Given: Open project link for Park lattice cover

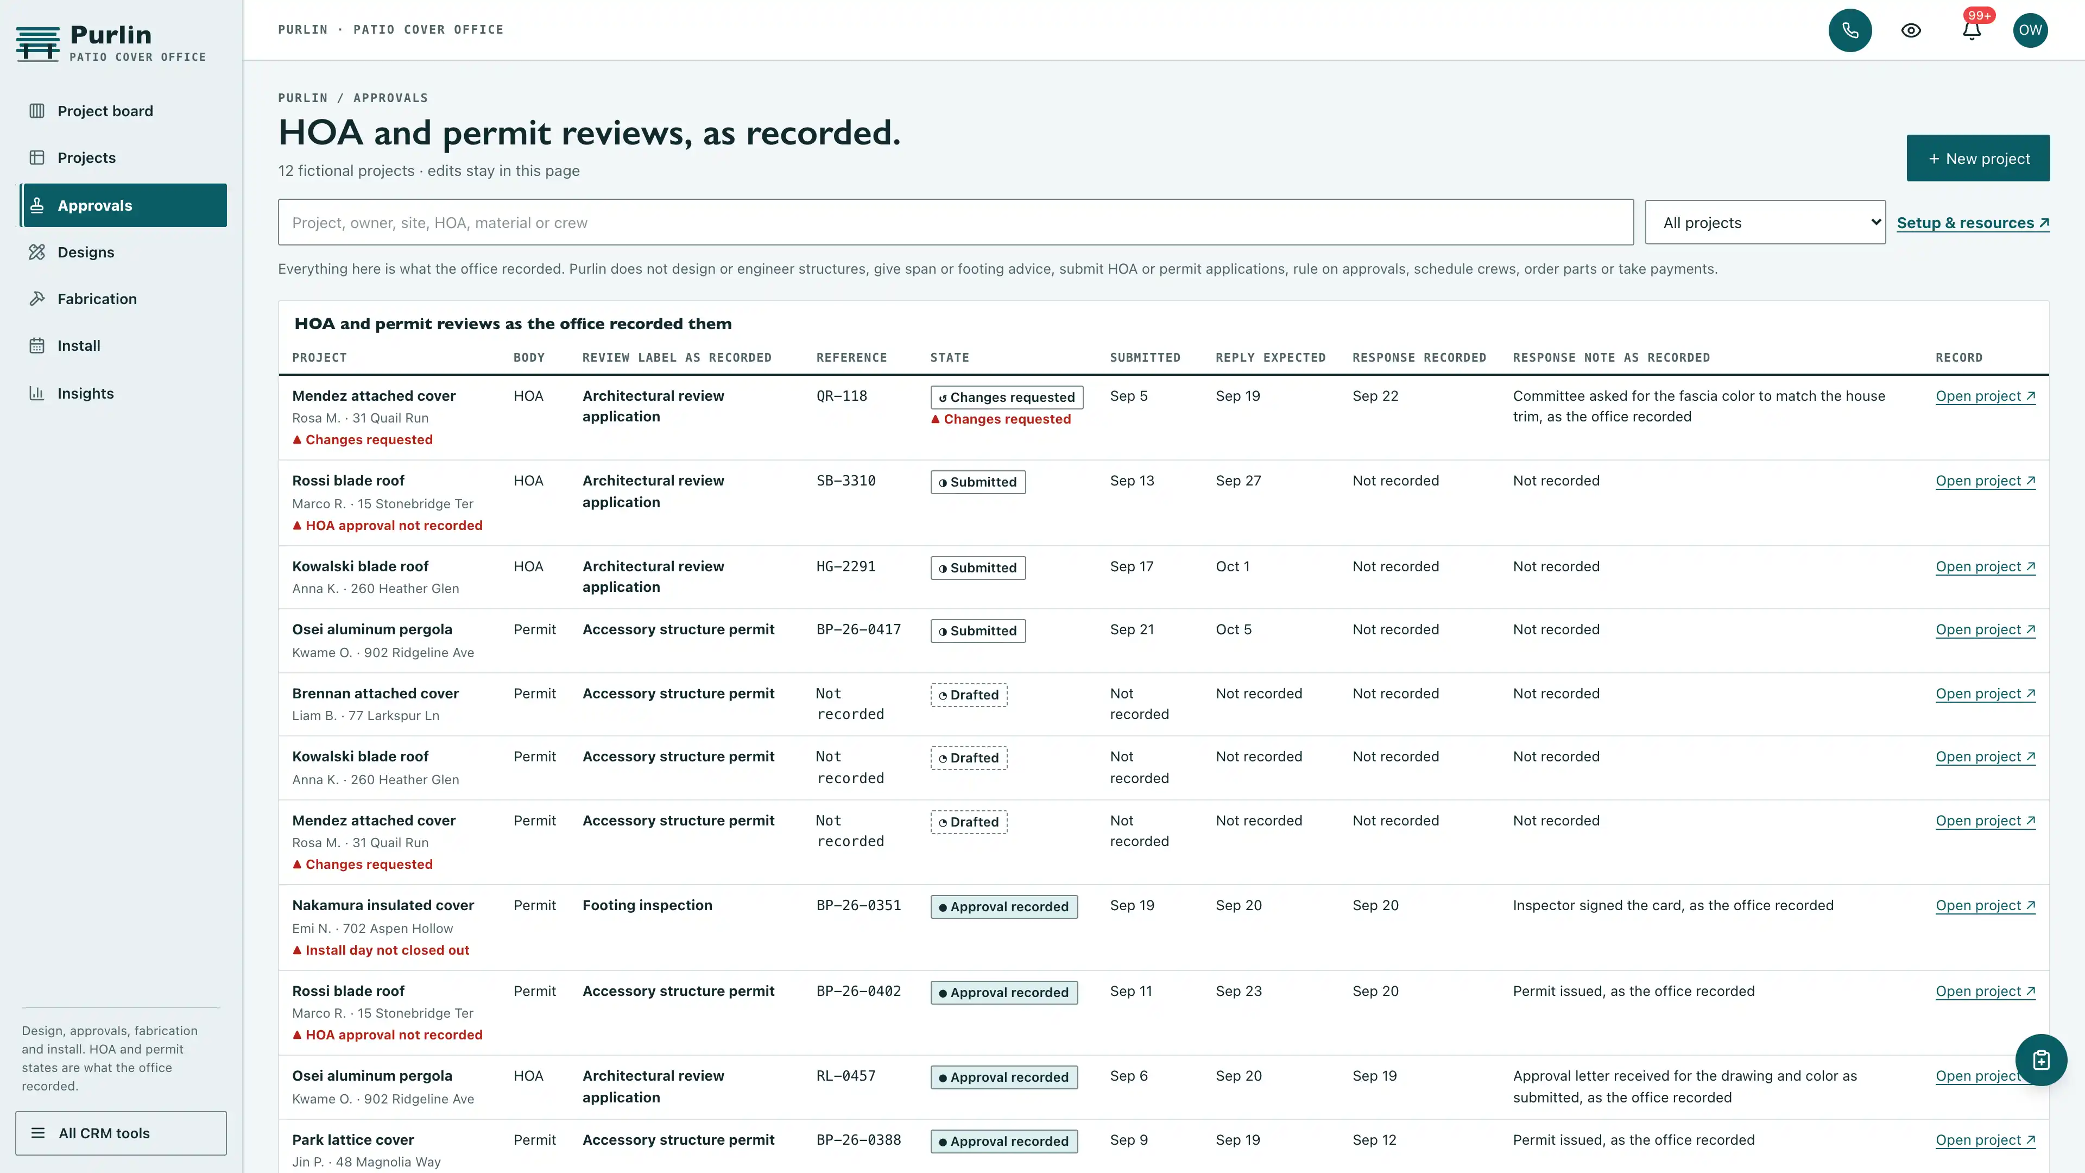Looking at the screenshot, I should tap(1986, 1140).
